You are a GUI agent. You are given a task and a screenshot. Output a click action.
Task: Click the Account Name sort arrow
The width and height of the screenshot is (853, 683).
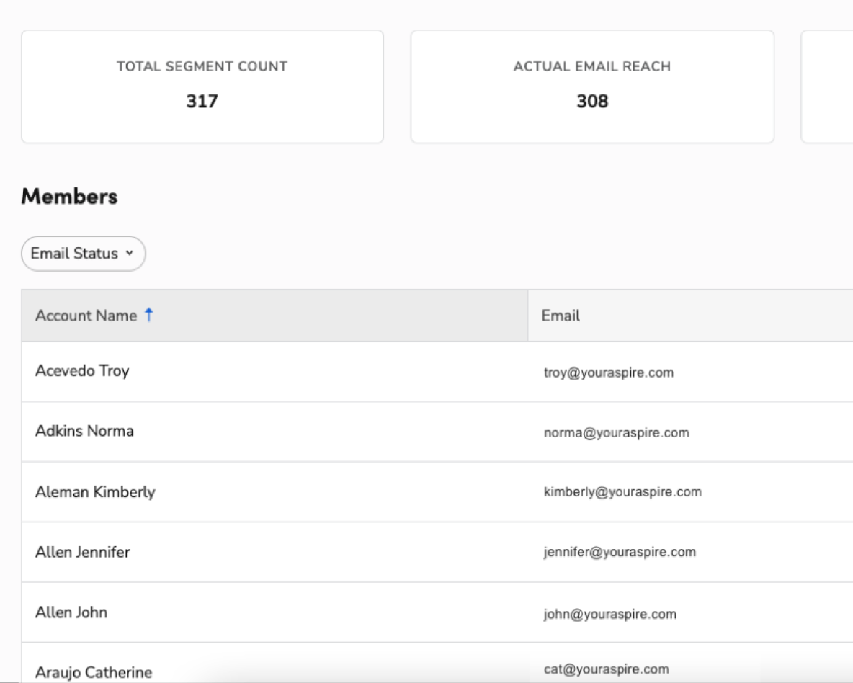tap(150, 315)
